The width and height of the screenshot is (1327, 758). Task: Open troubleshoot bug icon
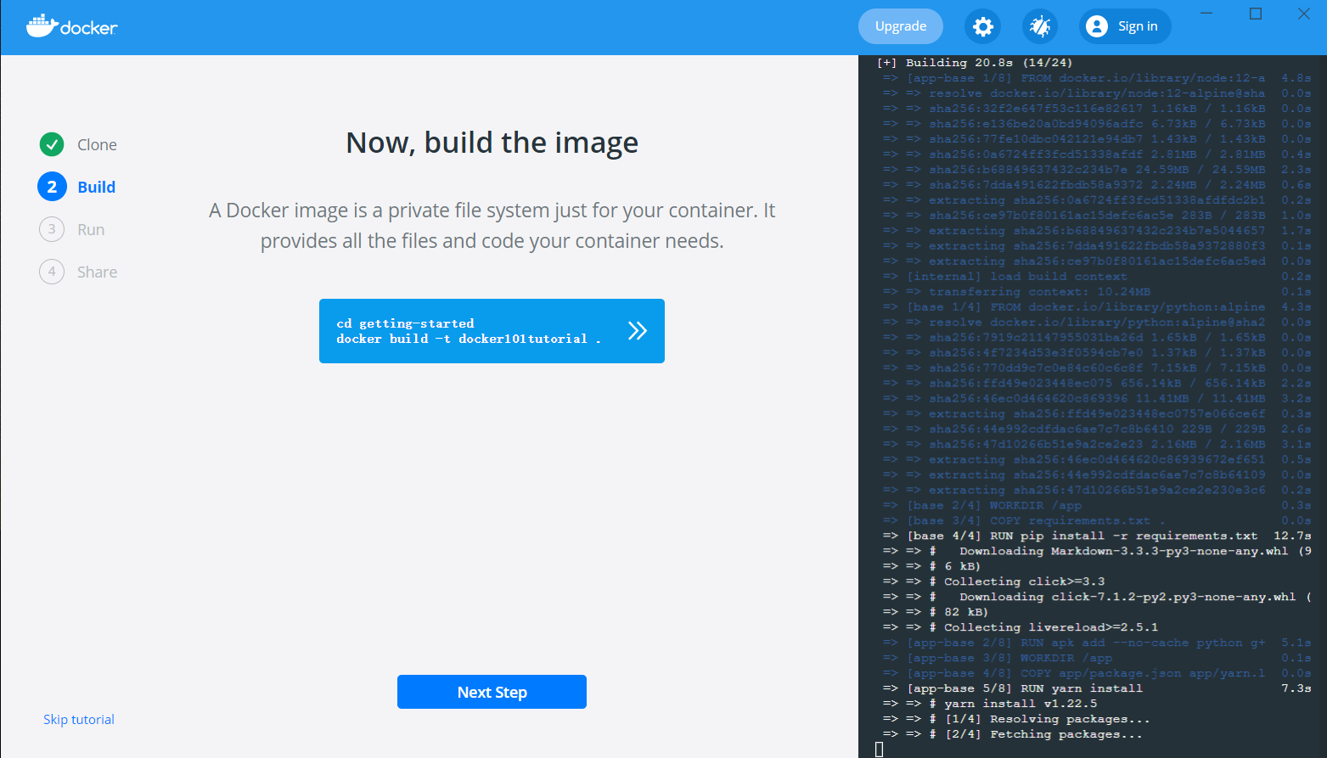(1040, 26)
